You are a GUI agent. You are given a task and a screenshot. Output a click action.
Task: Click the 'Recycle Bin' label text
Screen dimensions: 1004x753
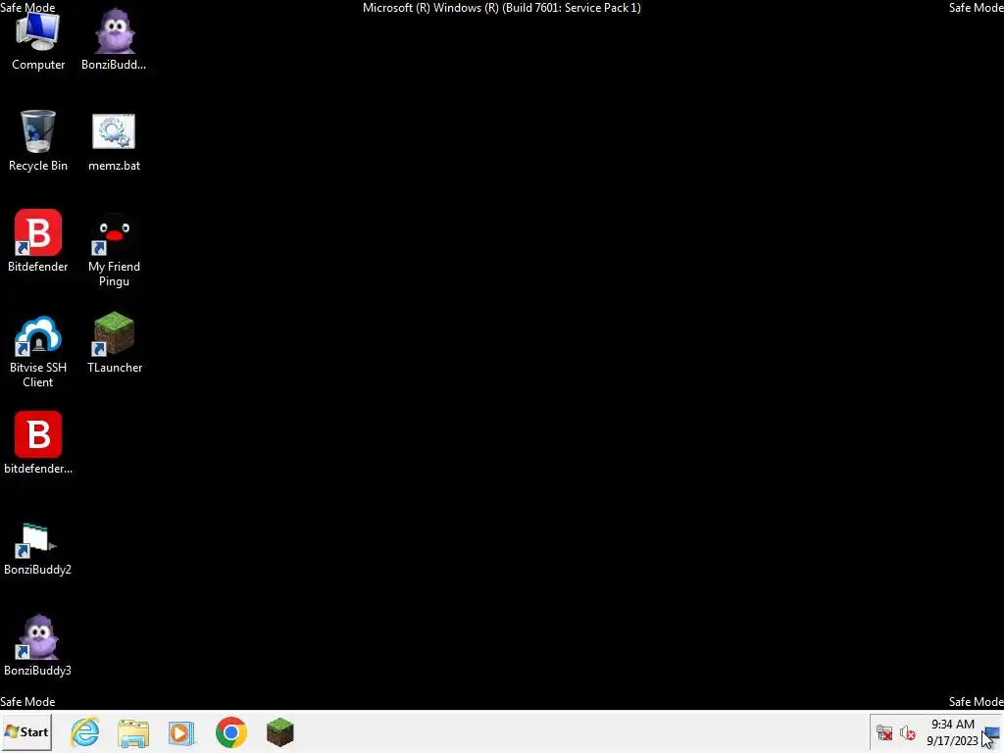[38, 165]
